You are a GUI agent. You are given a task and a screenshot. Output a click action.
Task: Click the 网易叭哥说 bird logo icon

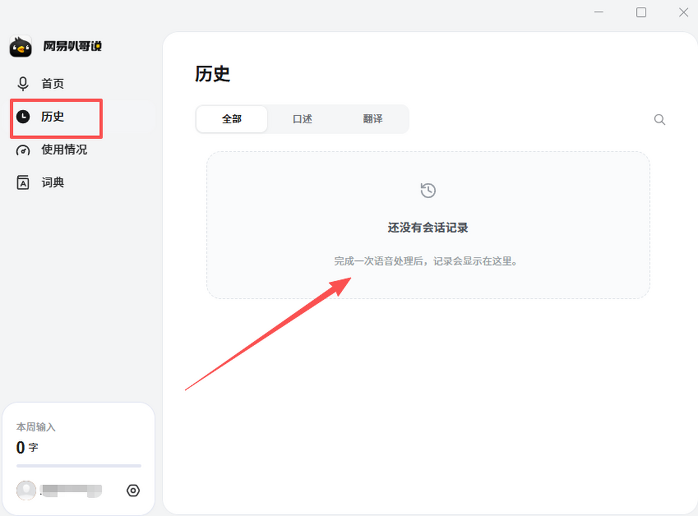pos(21,46)
